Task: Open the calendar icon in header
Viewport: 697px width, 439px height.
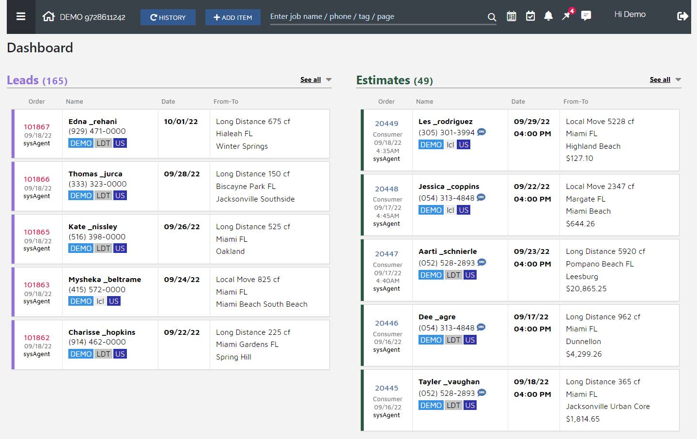Action: click(x=511, y=16)
